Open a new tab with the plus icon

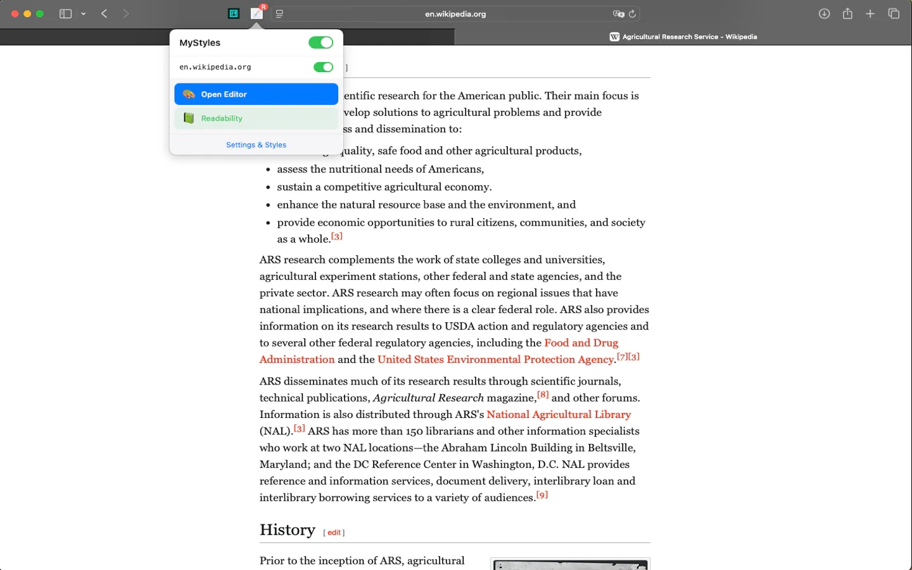(870, 13)
